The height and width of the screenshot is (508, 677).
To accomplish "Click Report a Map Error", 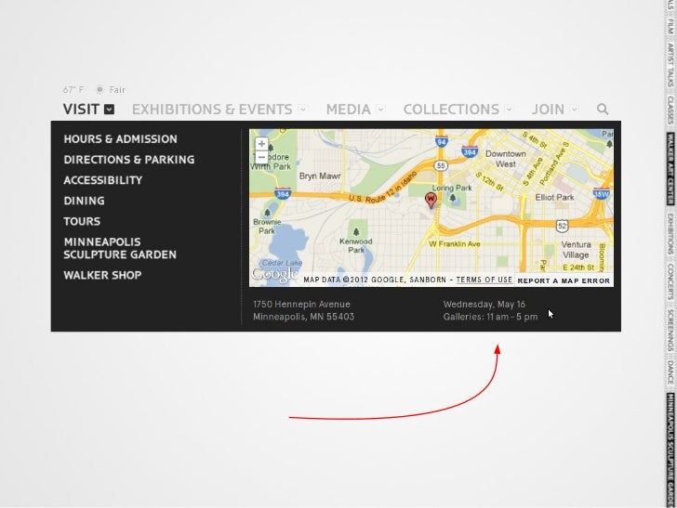I will click(564, 280).
